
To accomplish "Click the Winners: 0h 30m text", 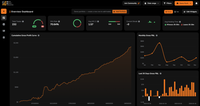I will [173, 25].
